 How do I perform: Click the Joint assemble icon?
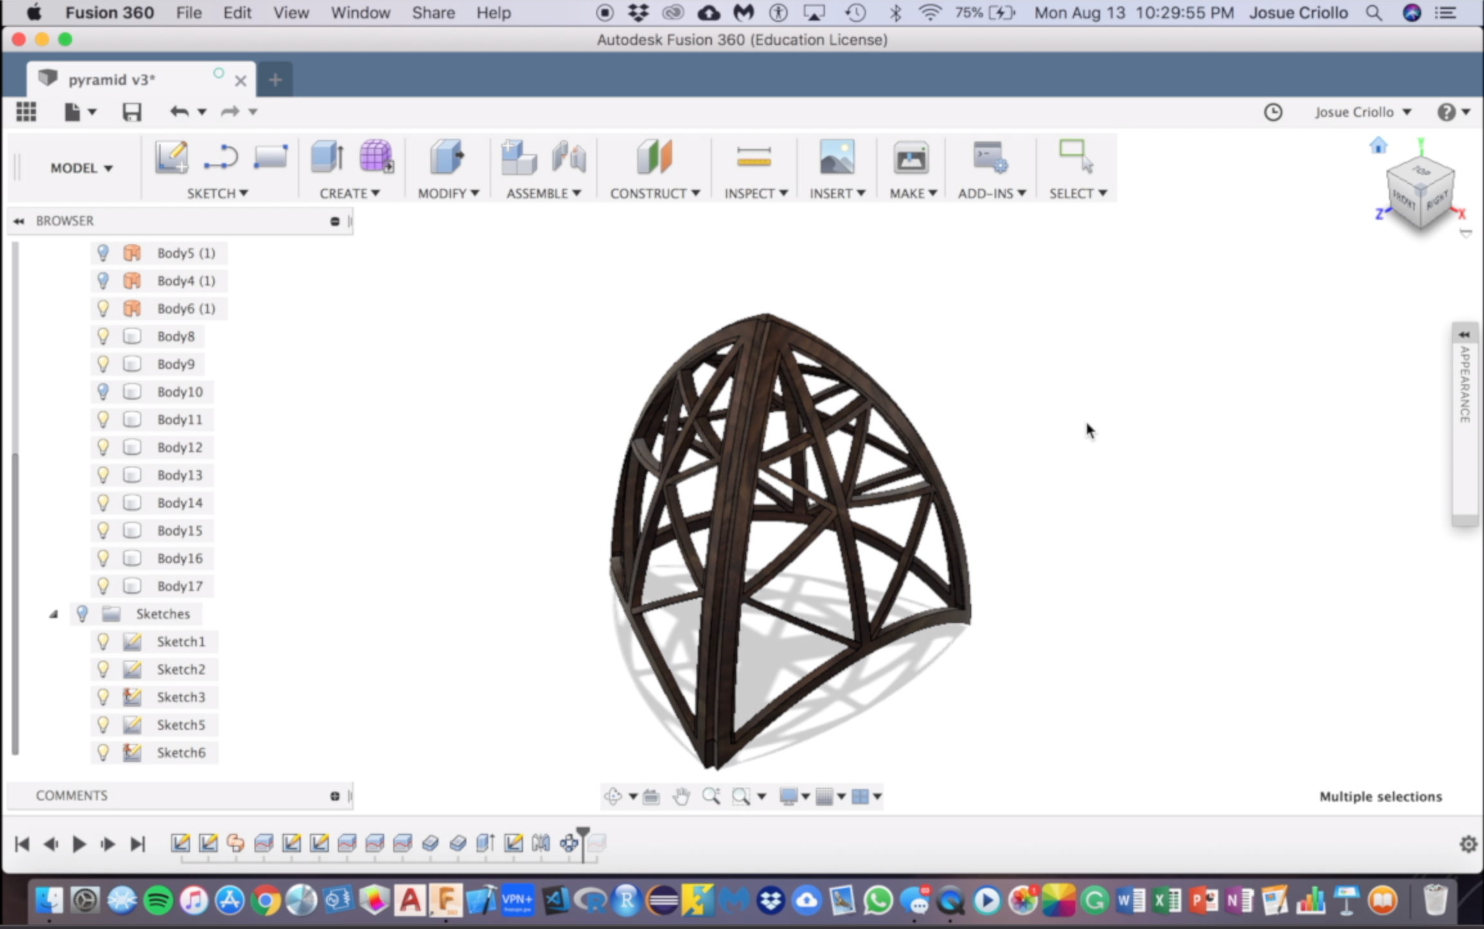(569, 157)
